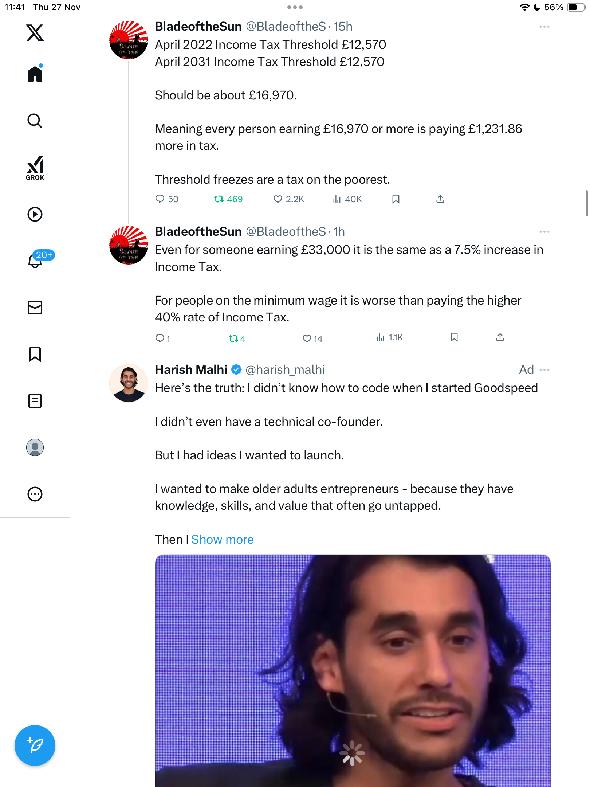Compose a new post with floating button

(x=35, y=745)
